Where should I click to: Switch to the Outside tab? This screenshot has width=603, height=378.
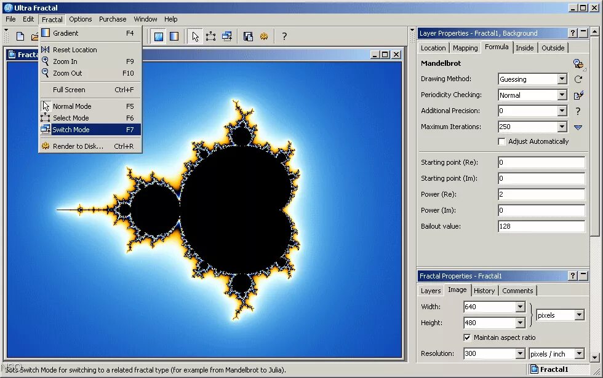[553, 48]
